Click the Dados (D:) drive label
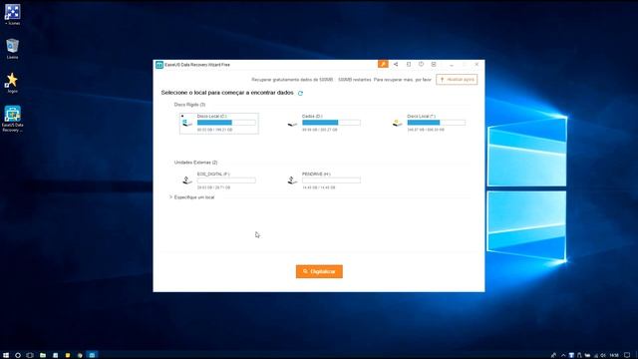This screenshot has width=638, height=359. pyautogui.click(x=312, y=117)
